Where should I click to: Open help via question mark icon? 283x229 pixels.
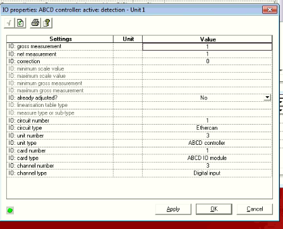pyautogui.click(x=47, y=23)
